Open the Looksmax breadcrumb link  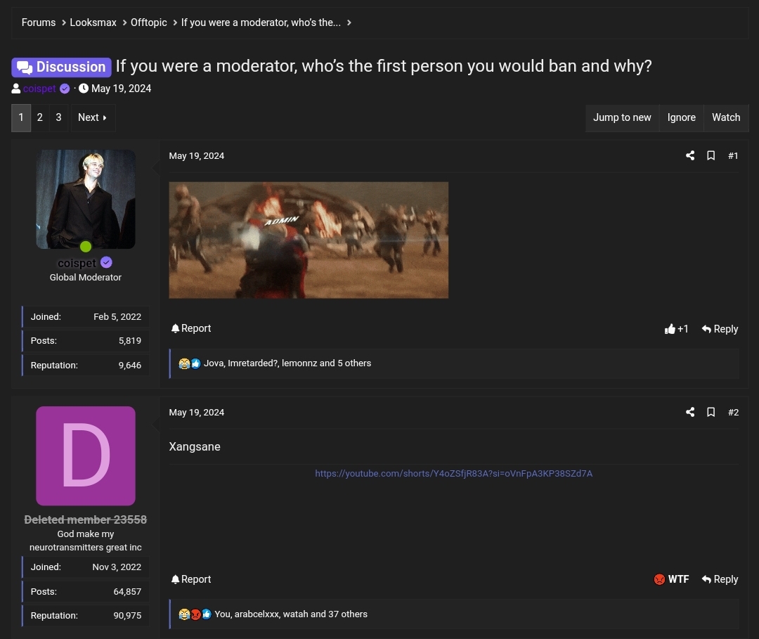[93, 22]
